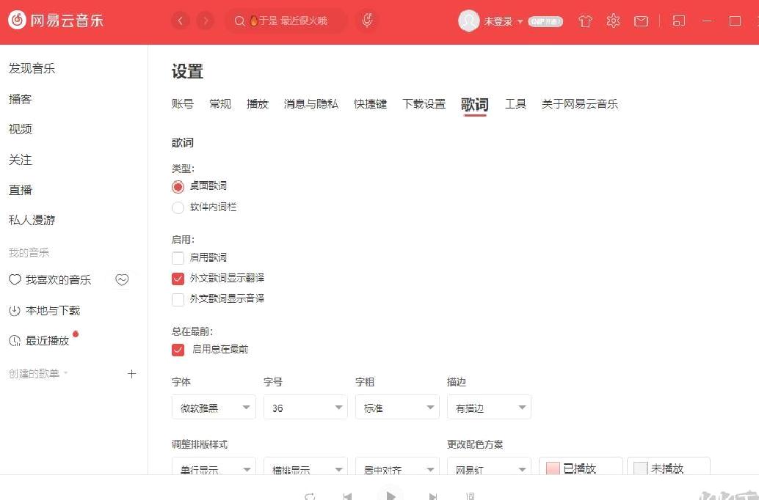Image resolution: width=759 pixels, height=500 pixels.
Task: Check 外文歌词显示音译 checkbox
Action: [178, 299]
